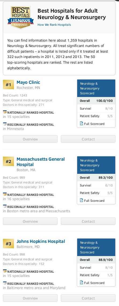
Task: Click Overview button under Massachusetts General Hospital
Action: (30, 221)
